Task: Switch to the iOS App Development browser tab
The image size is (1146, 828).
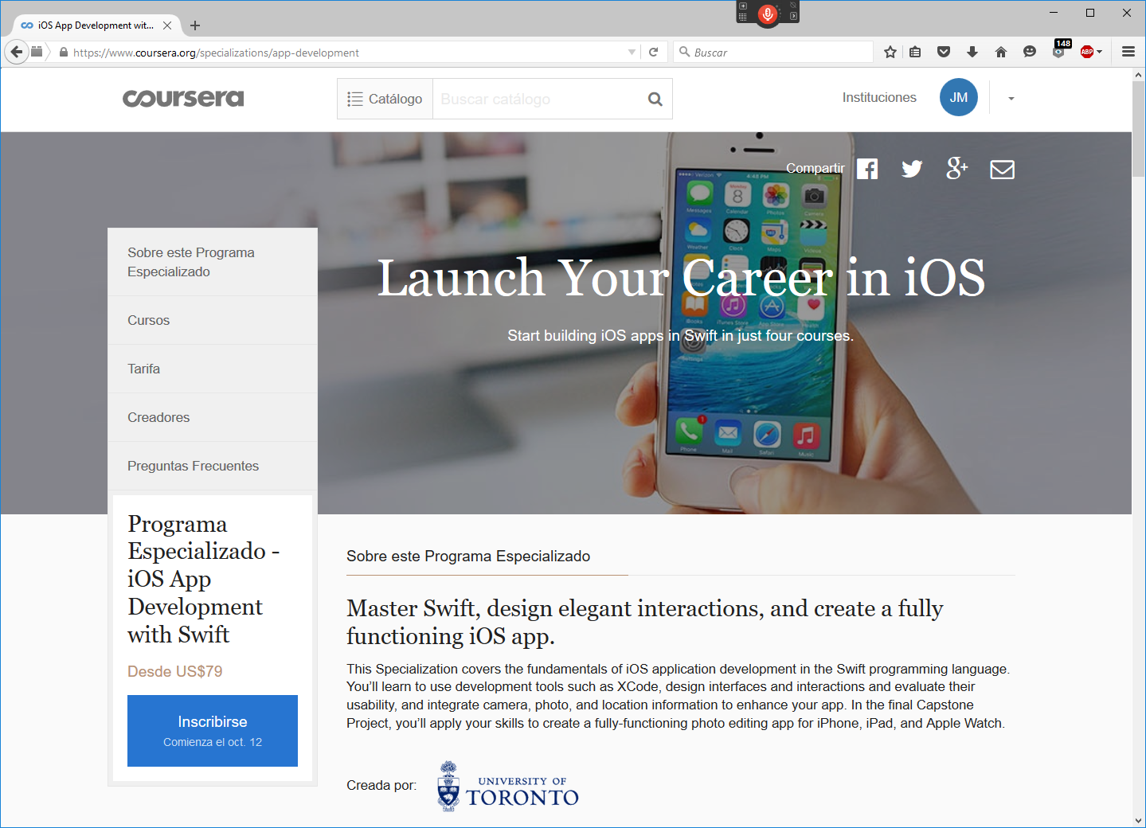Action: pyautogui.click(x=97, y=25)
